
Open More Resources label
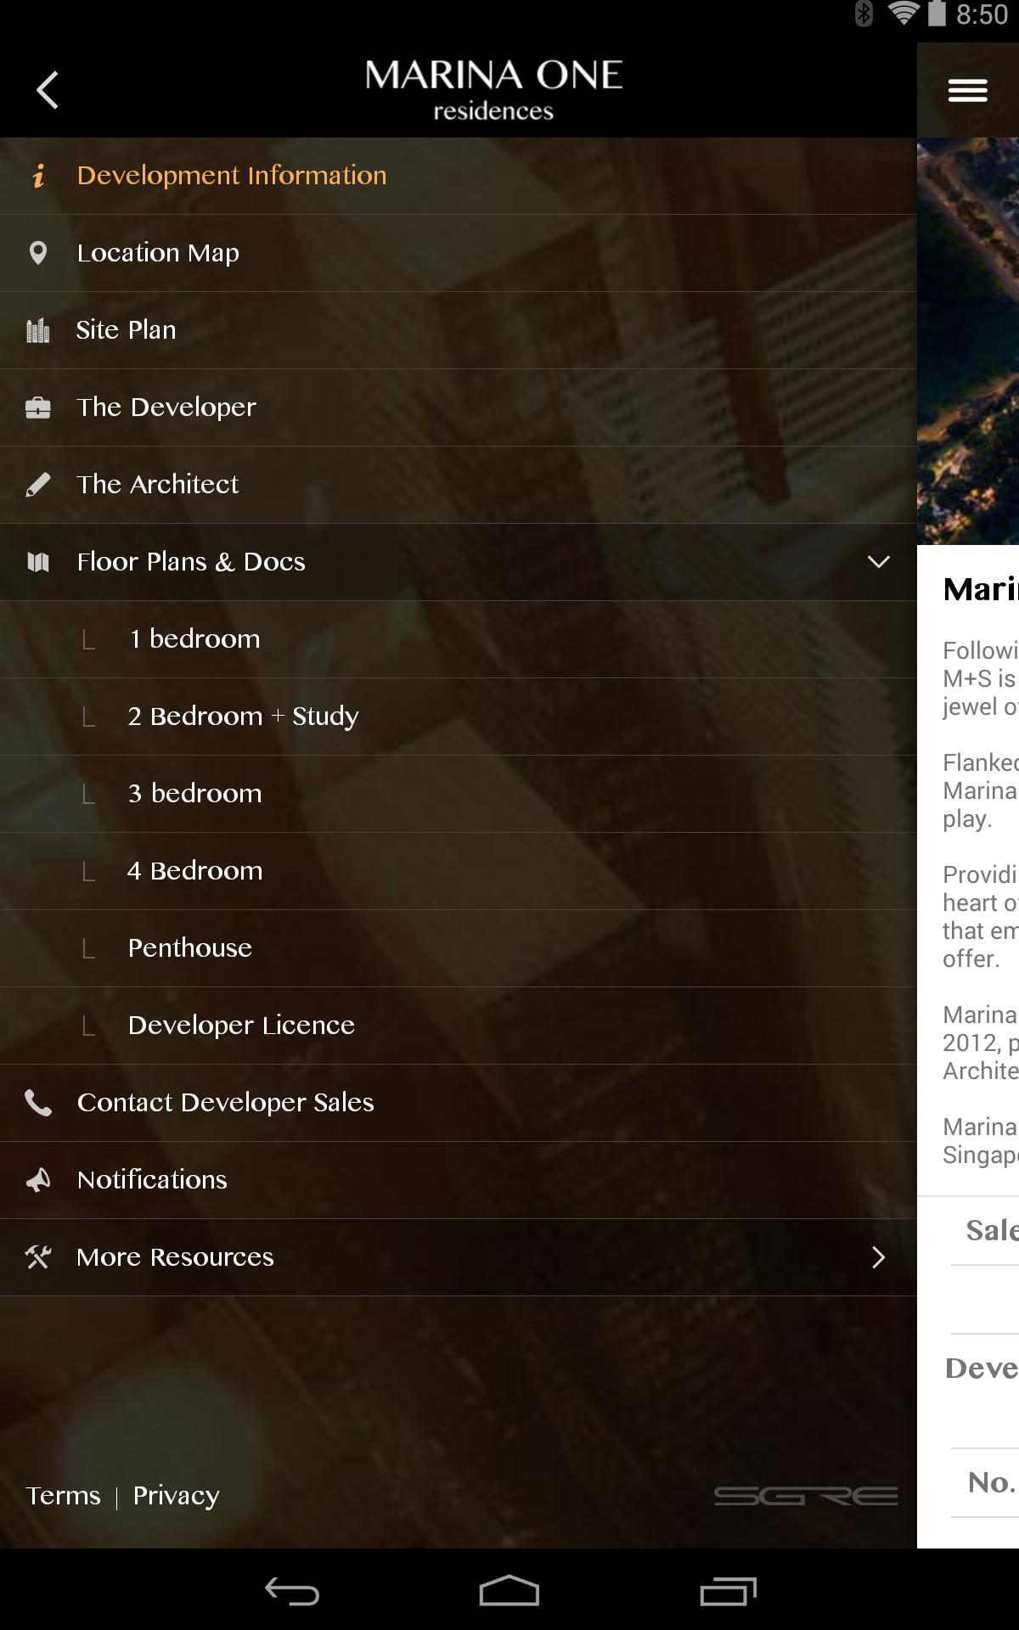pyautogui.click(x=176, y=1257)
